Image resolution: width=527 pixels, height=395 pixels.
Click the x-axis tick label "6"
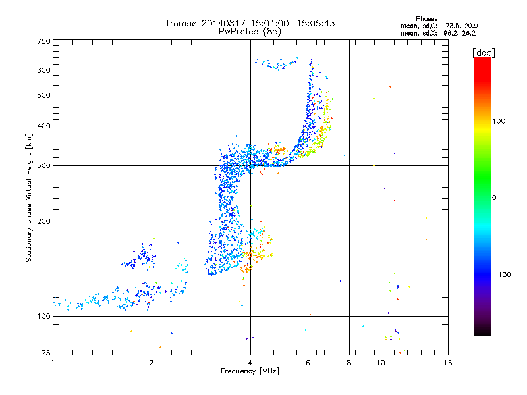[x=308, y=363]
